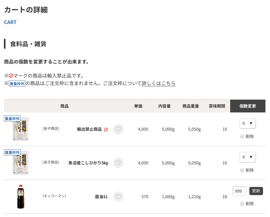270x217 pixels.
Task: View the first rice bag thumbnail
Action: point(21,130)
